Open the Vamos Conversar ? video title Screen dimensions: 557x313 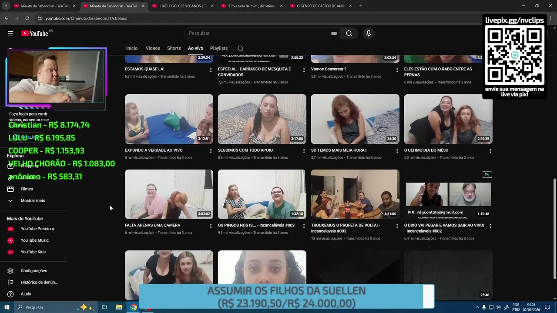[x=329, y=69]
